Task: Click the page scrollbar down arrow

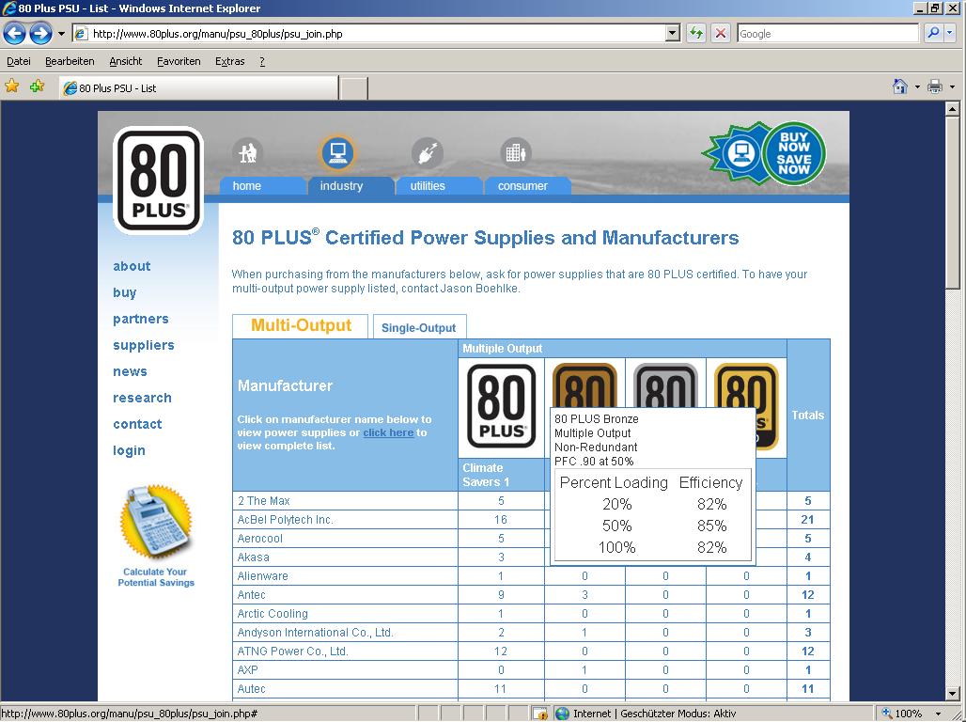Action: 953,693
